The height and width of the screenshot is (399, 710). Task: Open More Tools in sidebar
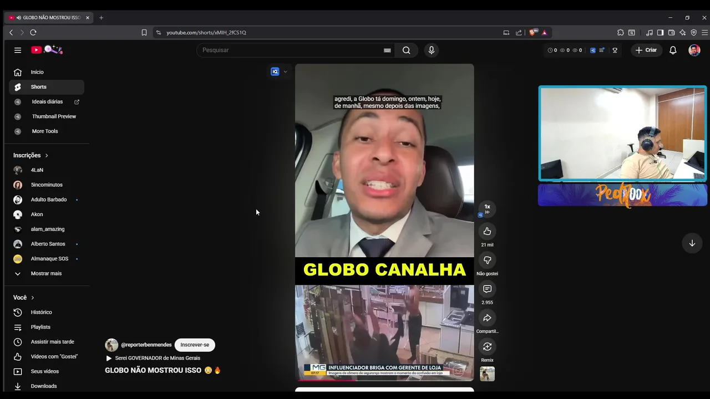tap(47, 131)
